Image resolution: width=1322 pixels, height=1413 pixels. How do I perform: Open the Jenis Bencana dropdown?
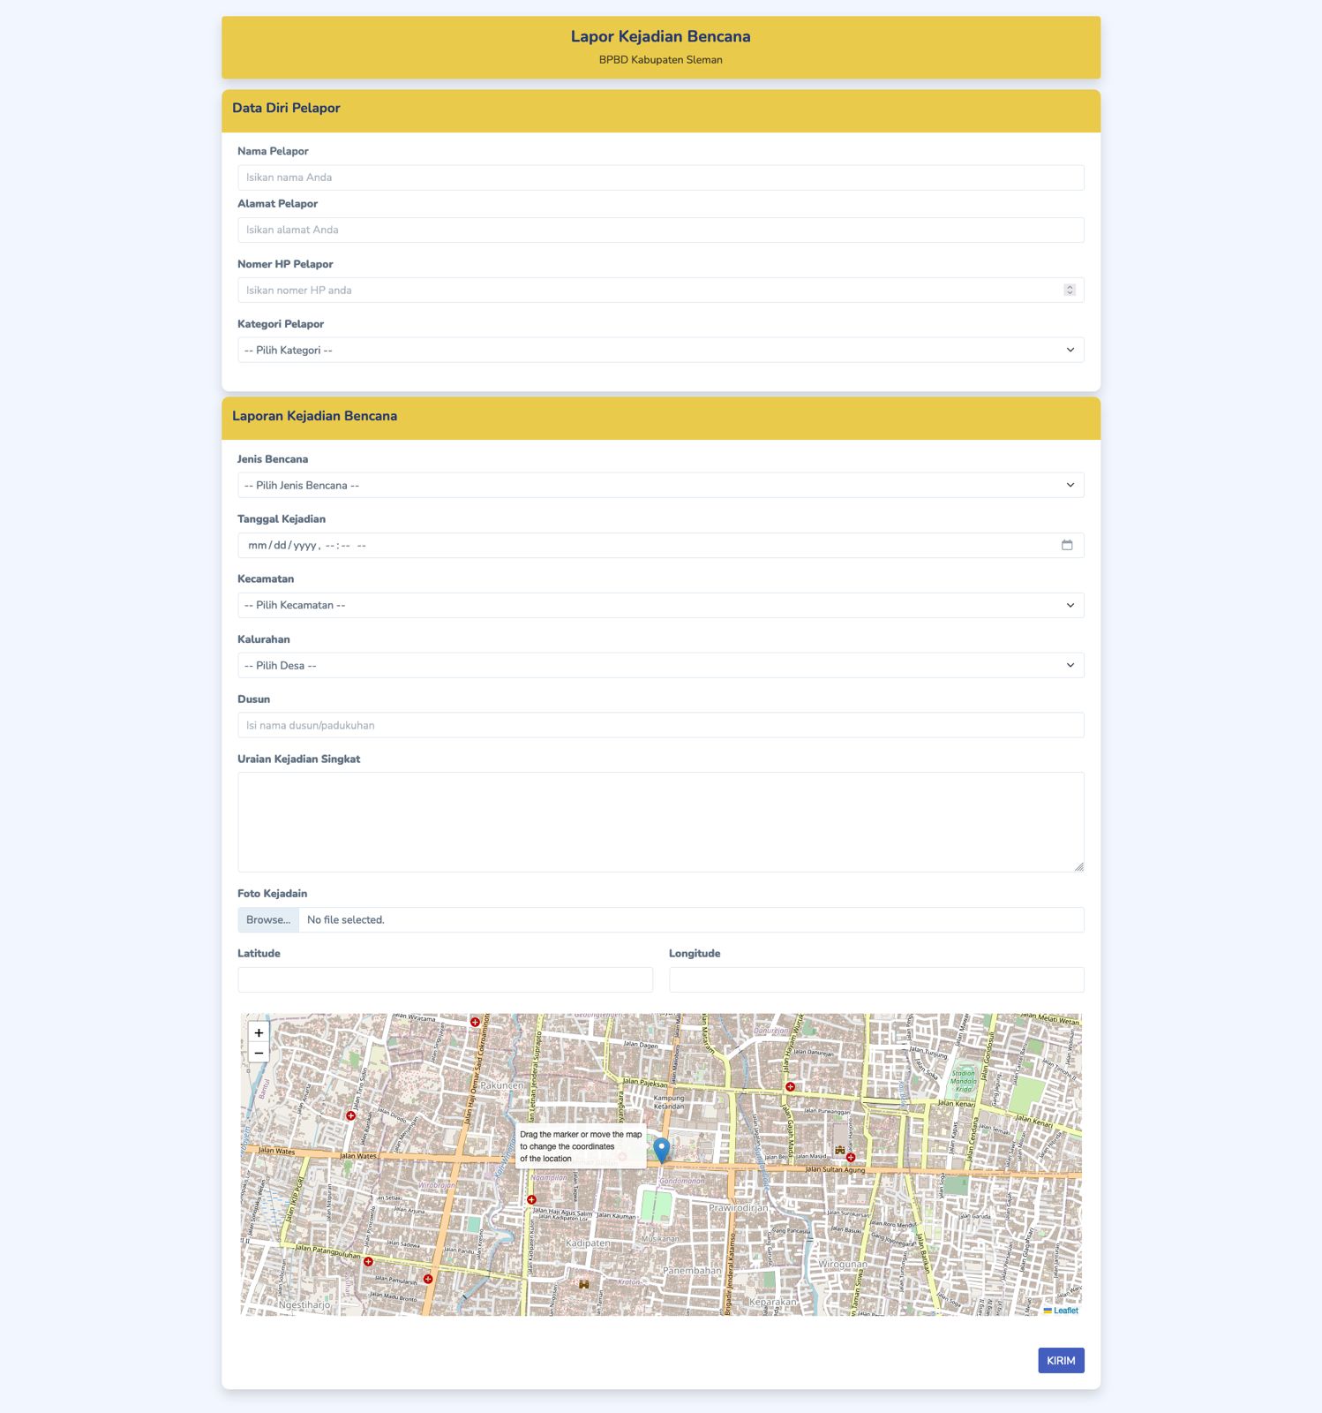tap(661, 485)
